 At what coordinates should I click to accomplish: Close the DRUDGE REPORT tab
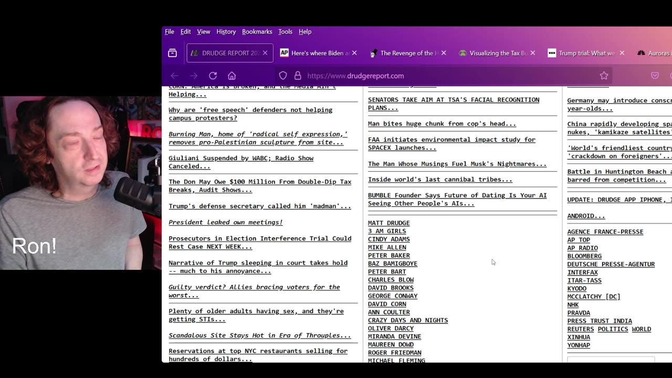pos(265,53)
